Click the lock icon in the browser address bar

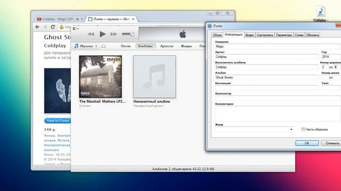coord(62,27)
